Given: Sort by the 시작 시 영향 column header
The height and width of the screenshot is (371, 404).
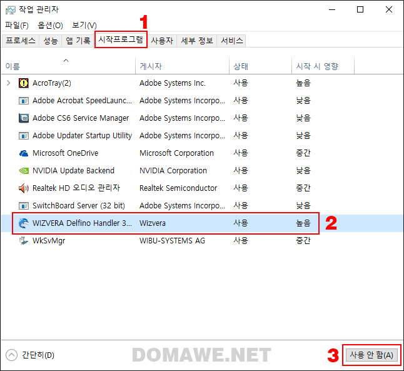Looking at the screenshot, I should [323, 66].
